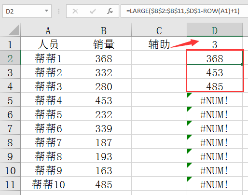Open Insert Function fx dialog
The height and width of the screenshot is (195, 248).
click(x=110, y=11)
